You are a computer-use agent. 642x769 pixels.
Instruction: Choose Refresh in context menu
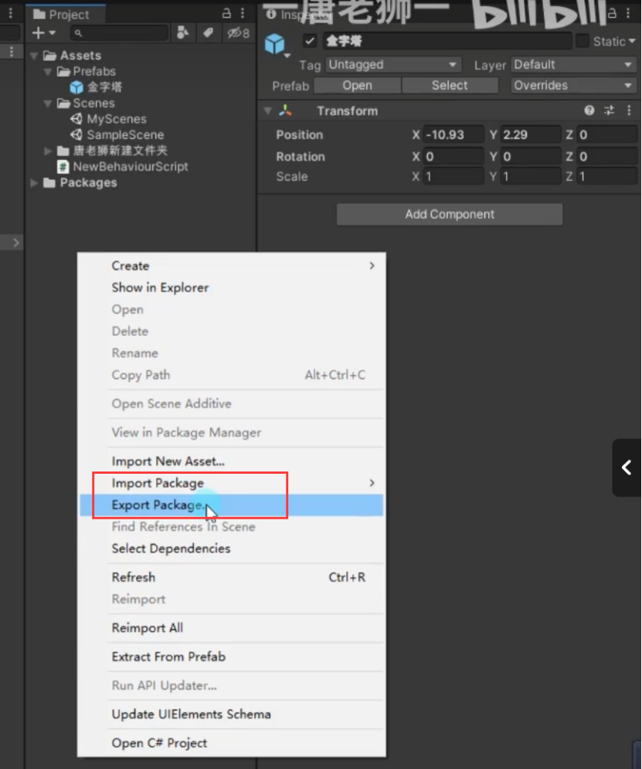point(231,577)
